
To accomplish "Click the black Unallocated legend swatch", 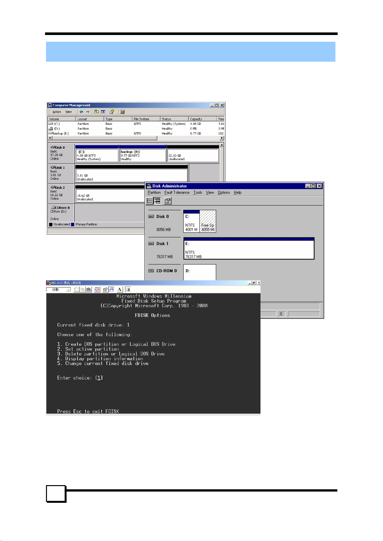I will tap(51, 224).
